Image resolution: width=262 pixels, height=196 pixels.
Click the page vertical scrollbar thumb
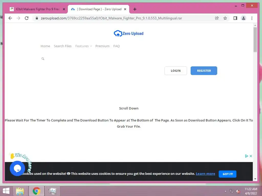click(255, 40)
